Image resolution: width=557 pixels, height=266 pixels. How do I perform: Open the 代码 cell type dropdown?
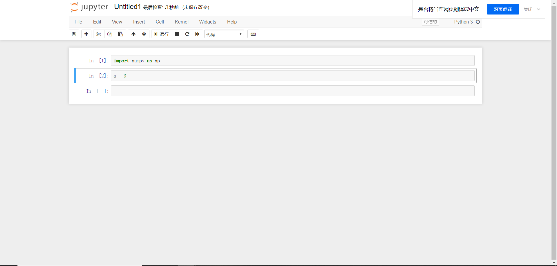(x=224, y=34)
